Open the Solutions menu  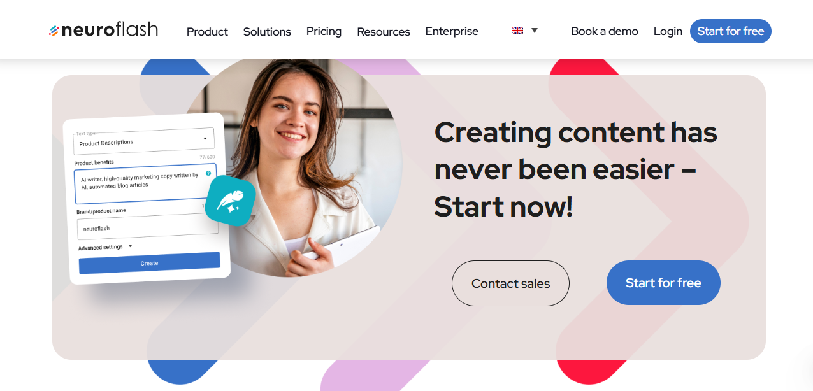[267, 31]
